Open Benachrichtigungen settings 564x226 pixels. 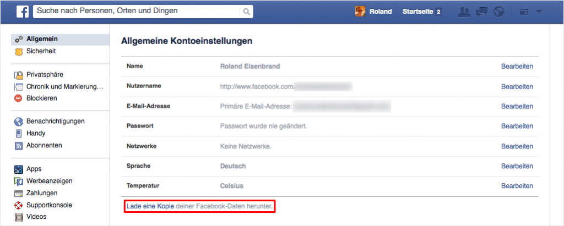click(x=55, y=122)
